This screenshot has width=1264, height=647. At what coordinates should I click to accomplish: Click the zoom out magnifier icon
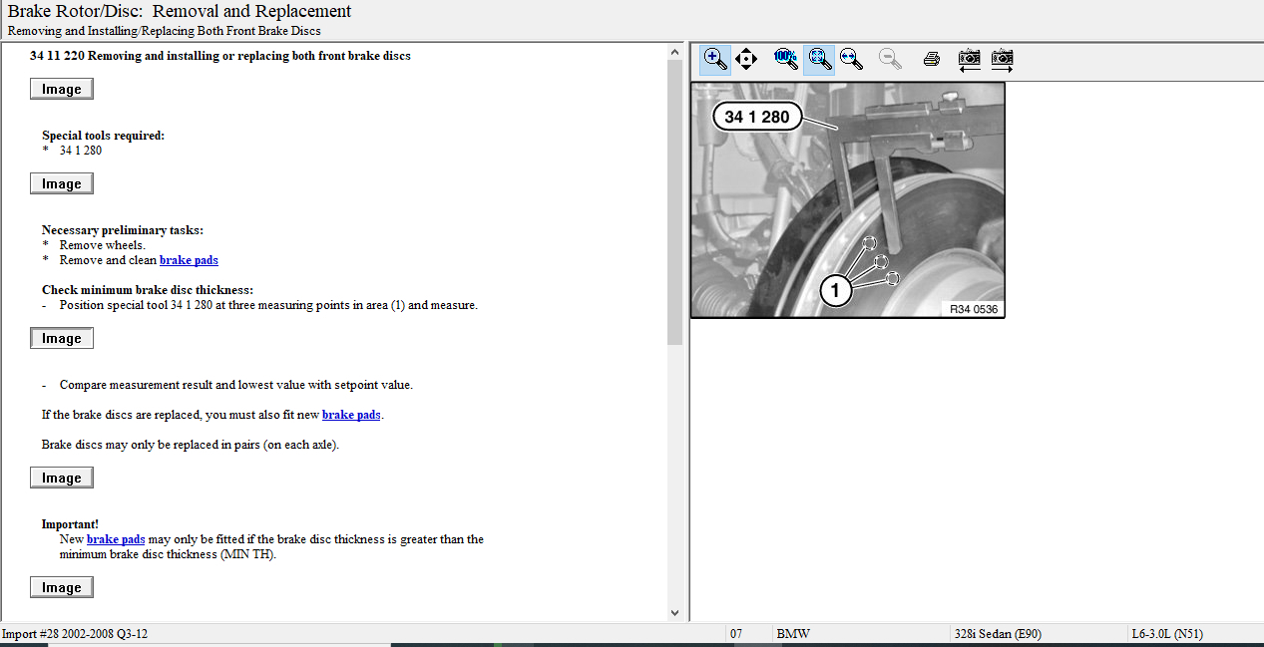pyautogui.click(x=890, y=59)
